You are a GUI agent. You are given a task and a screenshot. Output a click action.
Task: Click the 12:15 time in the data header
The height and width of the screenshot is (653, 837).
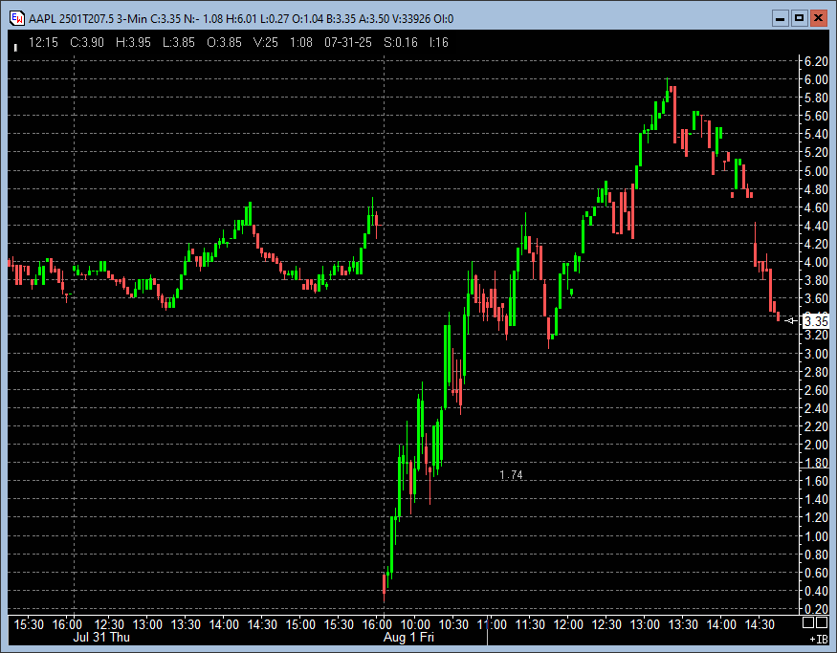click(43, 42)
